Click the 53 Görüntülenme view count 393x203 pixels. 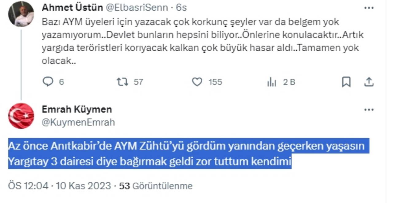tap(156, 186)
